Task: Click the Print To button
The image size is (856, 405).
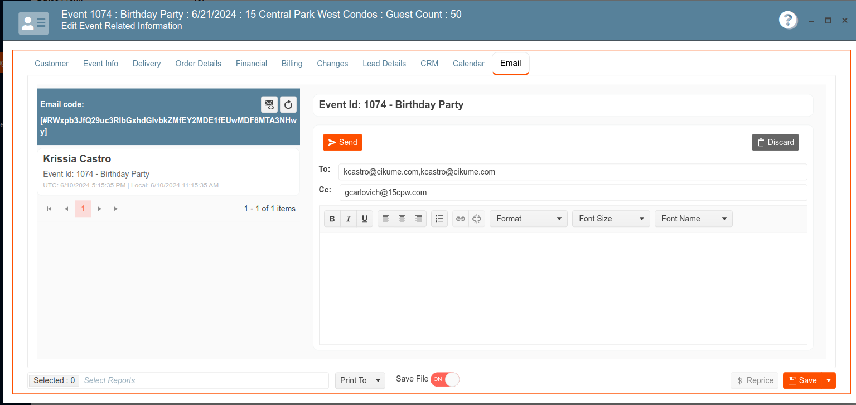Action: pyautogui.click(x=354, y=380)
